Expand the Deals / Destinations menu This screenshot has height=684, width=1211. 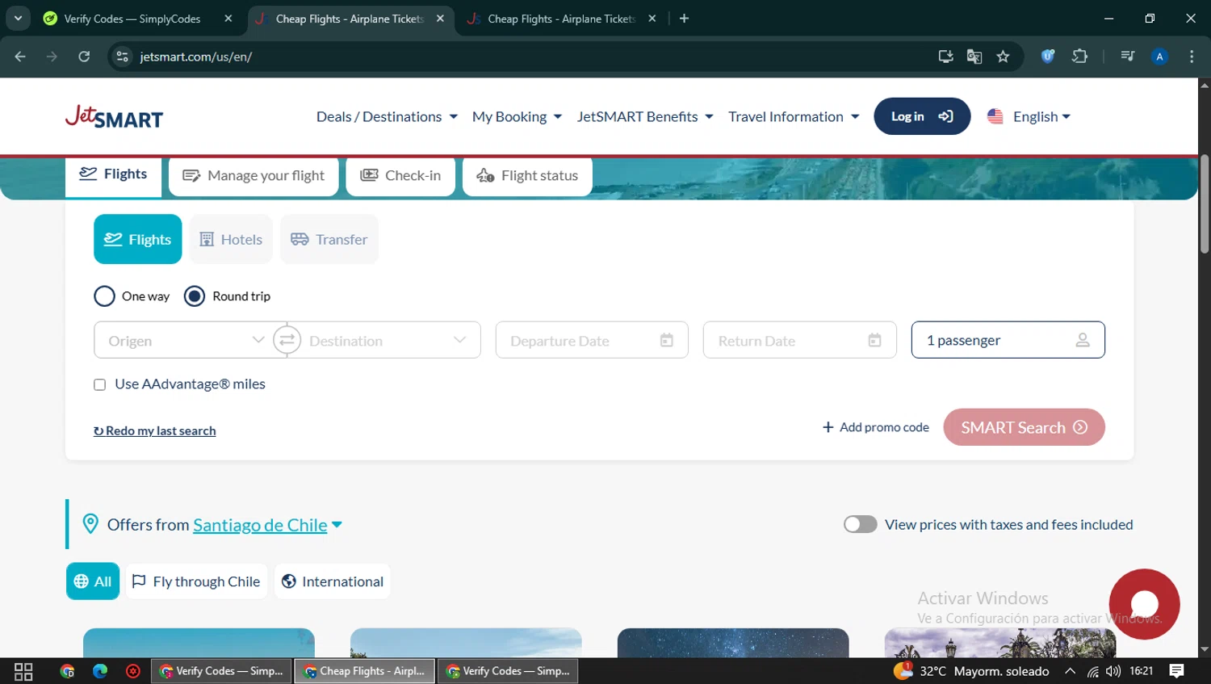[x=387, y=117]
